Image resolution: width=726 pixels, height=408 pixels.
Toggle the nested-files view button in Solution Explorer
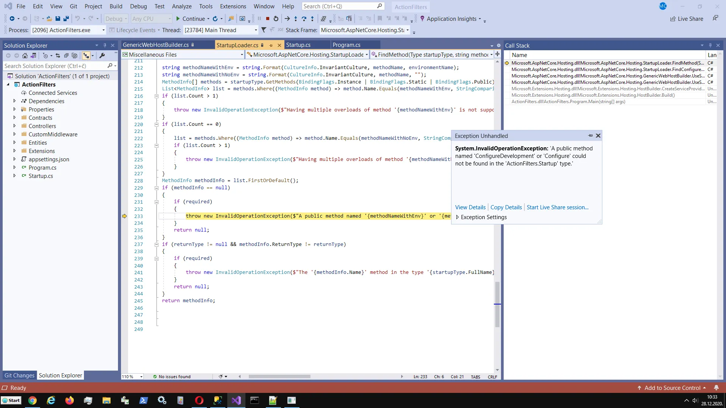coord(86,56)
